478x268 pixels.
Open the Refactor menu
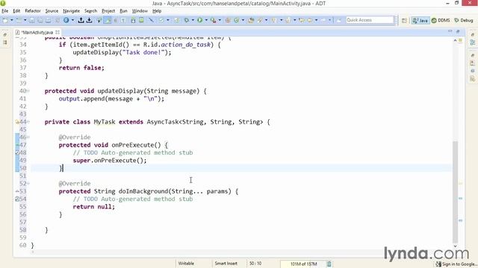tap(33, 11)
